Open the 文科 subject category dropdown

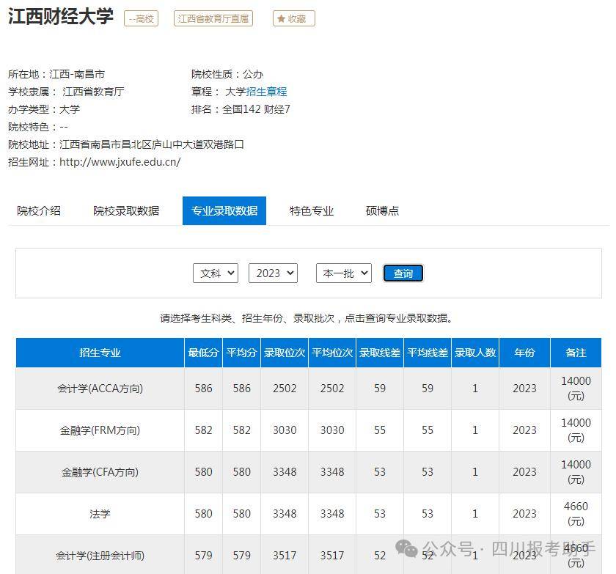point(216,273)
